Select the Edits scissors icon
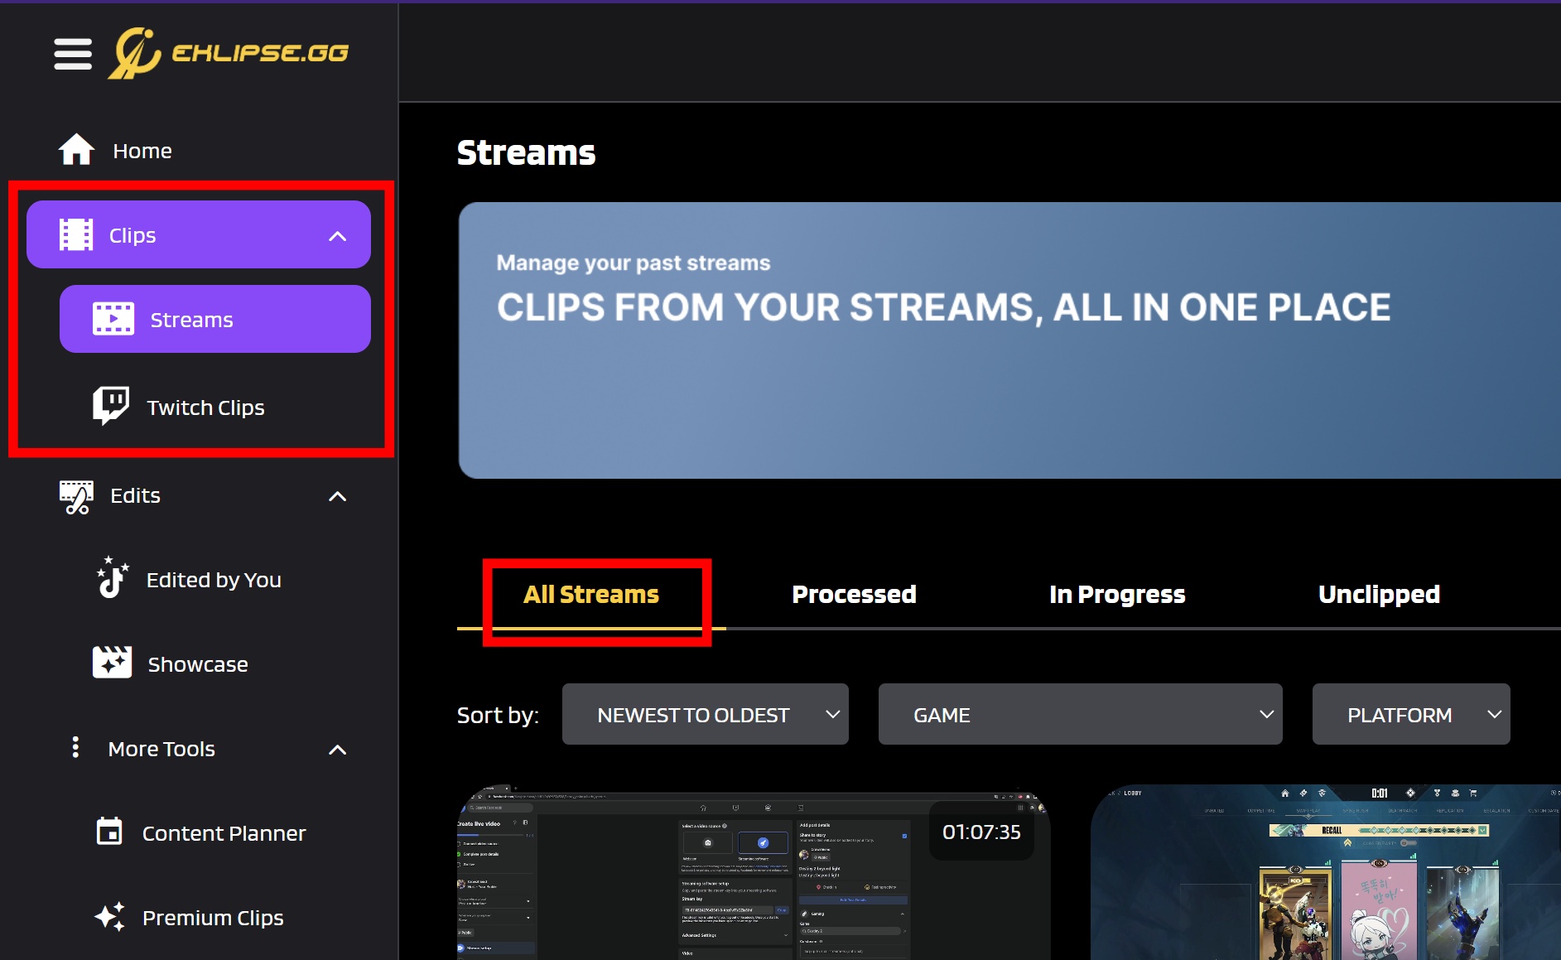 coord(76,495)
